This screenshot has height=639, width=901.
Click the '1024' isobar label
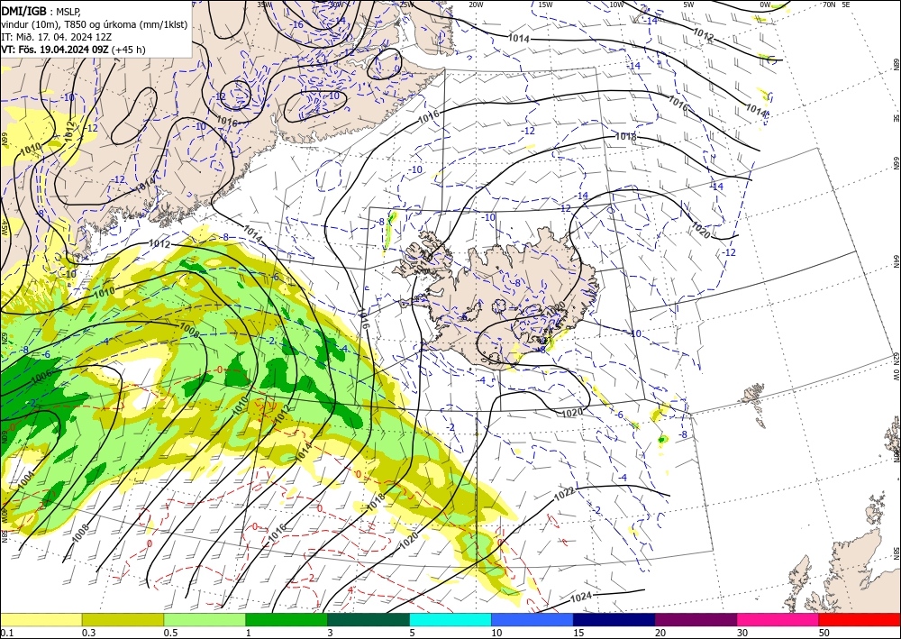580,598
